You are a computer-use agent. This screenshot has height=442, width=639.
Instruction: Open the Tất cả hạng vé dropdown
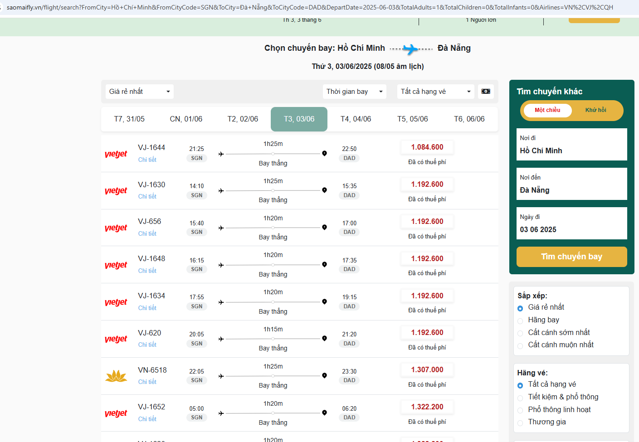436,92
